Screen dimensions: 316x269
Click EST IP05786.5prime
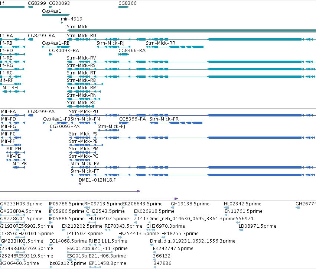point(67,204)
